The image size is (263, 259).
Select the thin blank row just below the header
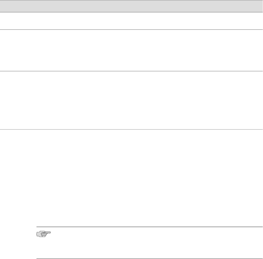[x=131, y=21]
